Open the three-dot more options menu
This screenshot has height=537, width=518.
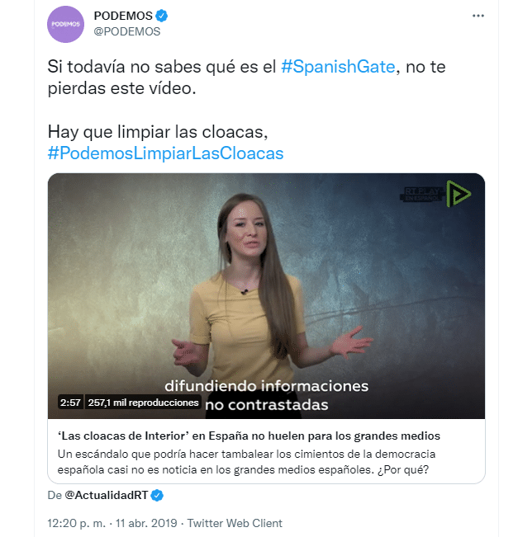pos(478,16)
